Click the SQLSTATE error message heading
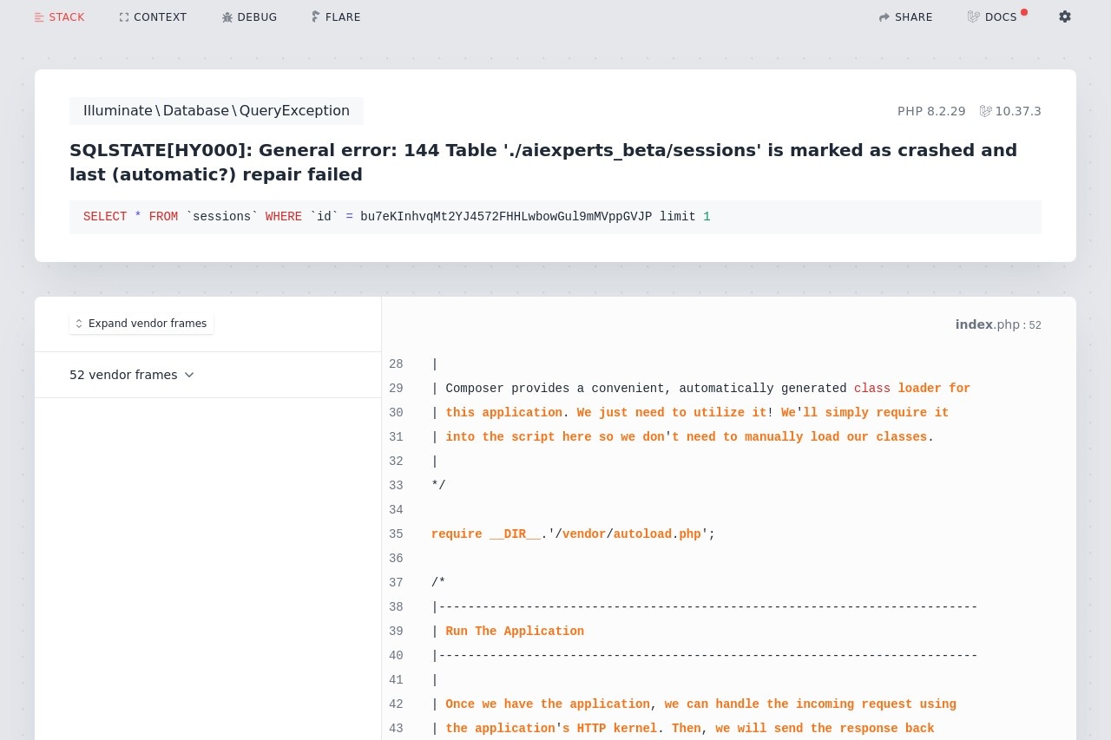 [543, 162]
